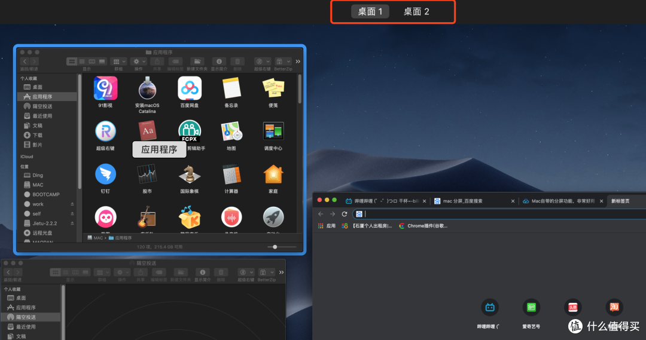Click 删除 trash icon in 应用程序 window toolbar
Screen dimensions: 646x340
(x=237, y=62)
